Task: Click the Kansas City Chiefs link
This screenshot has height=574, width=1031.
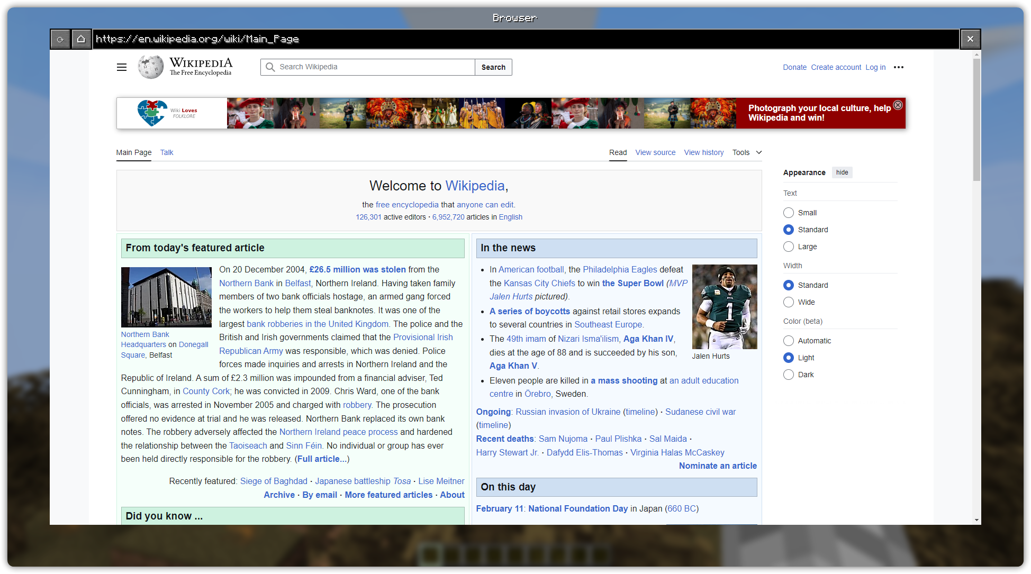Action: (x=539, y=284)
